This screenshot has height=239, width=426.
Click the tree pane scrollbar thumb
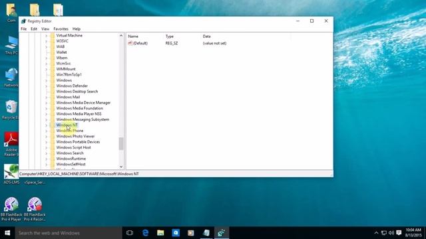pyautogui.click(x=121, y=143)
